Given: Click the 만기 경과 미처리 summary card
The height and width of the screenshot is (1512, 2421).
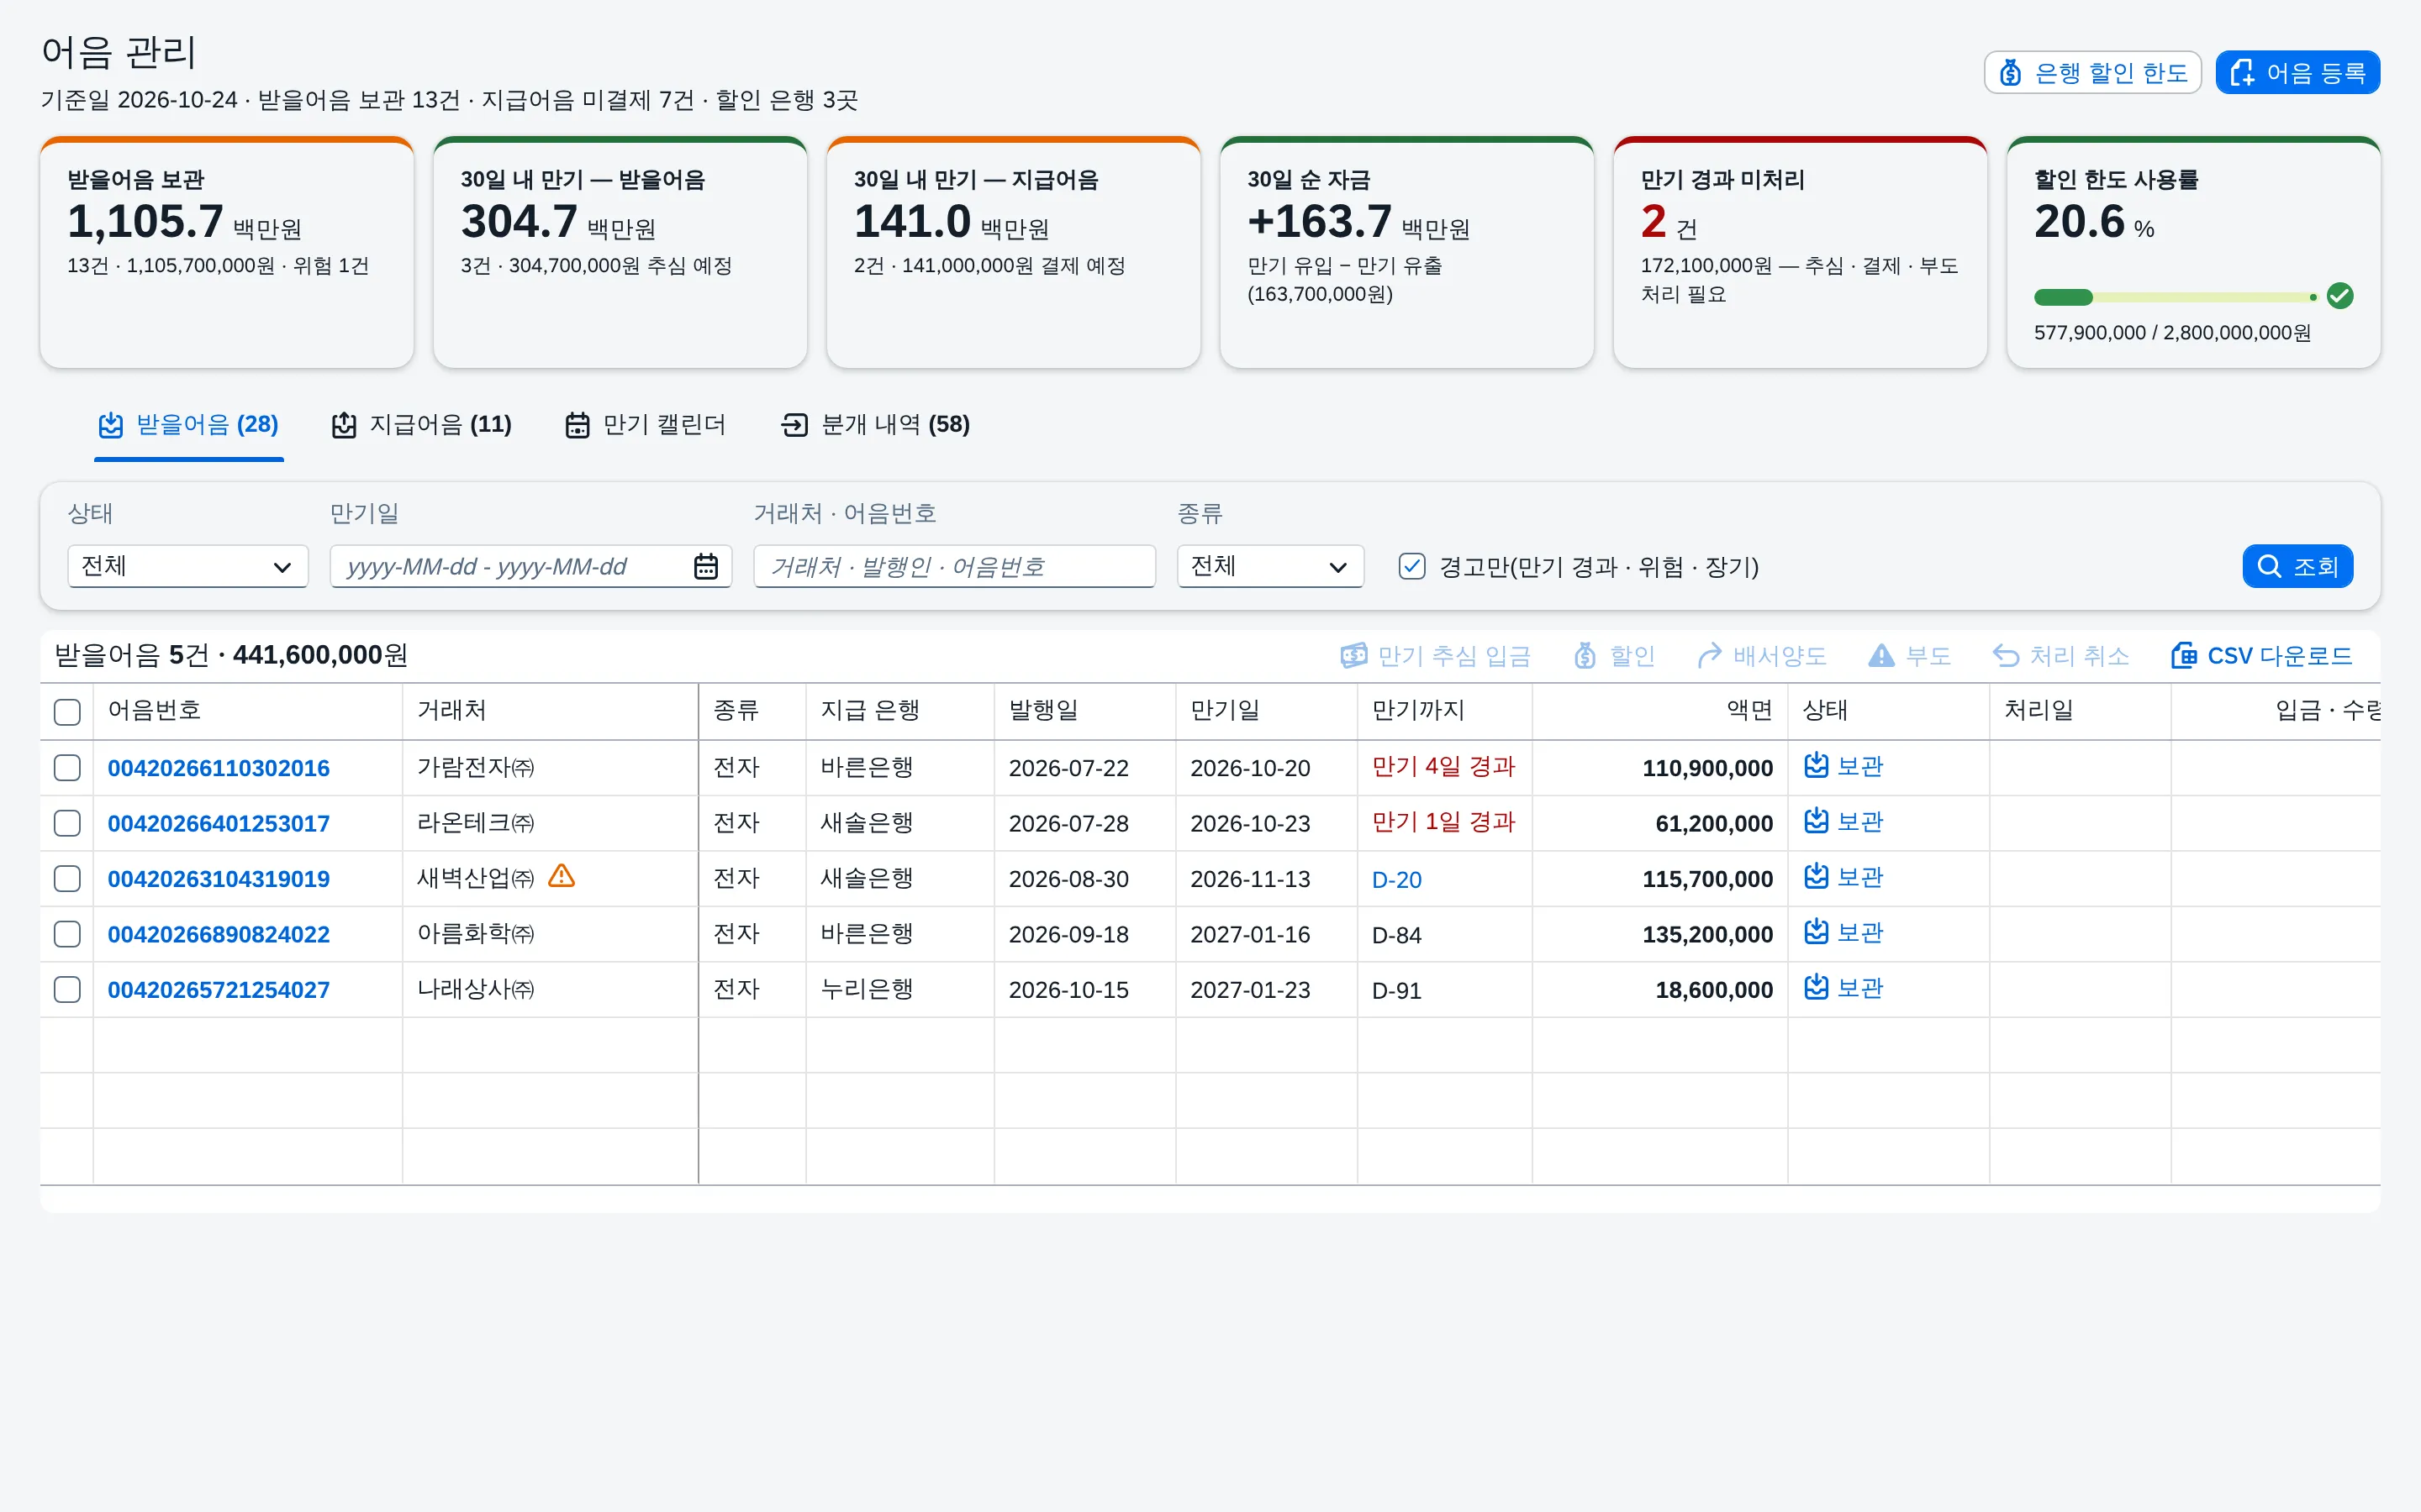Looking at the screenshot, I should pyautogui.click(x=1800, y=253).
